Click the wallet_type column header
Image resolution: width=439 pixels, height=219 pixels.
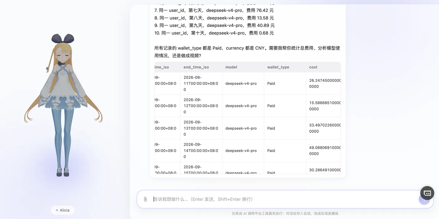[x=278, y=67]
